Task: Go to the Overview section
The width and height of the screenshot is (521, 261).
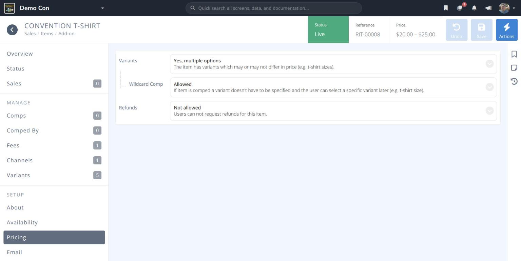Action: pyautogui.click(x=54, y=54)
